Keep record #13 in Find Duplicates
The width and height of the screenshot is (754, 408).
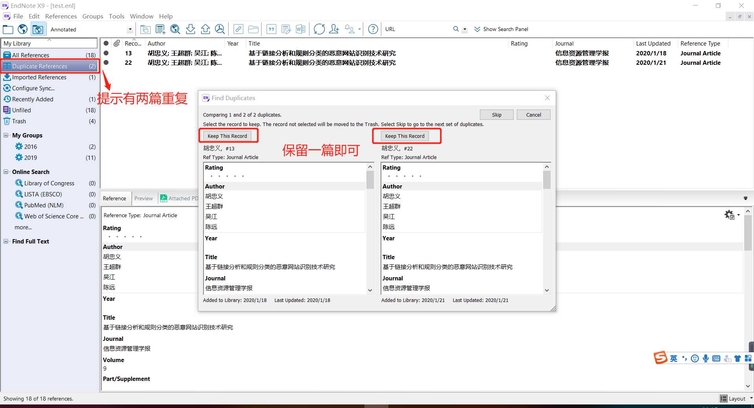(x=227, y=136)
